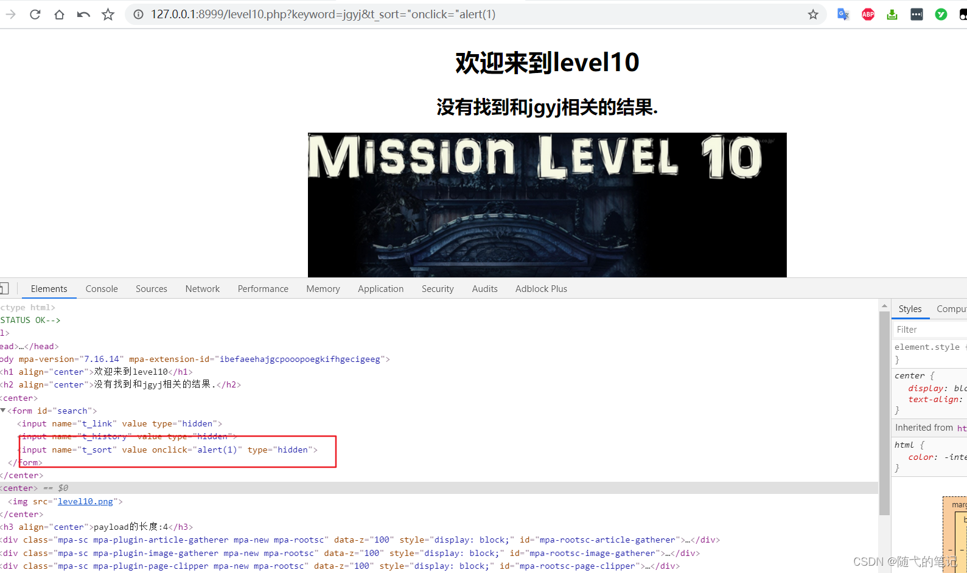
Task: Select the mpa-plugin-page-clipper div node
Action: (340, 566)
